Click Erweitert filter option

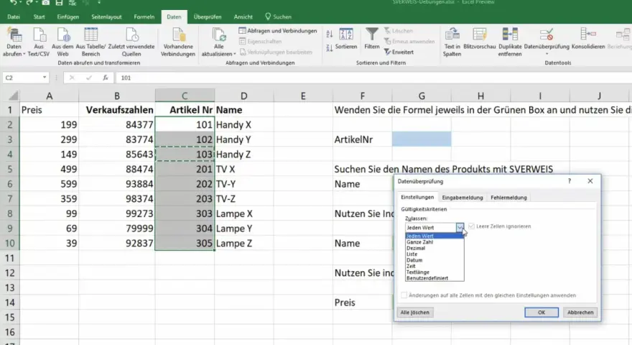point(399,52)
